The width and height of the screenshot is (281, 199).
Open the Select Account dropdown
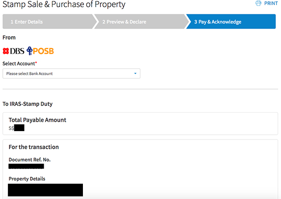(71, 73)
